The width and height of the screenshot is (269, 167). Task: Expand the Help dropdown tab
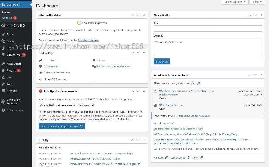[x=257, y=2]
